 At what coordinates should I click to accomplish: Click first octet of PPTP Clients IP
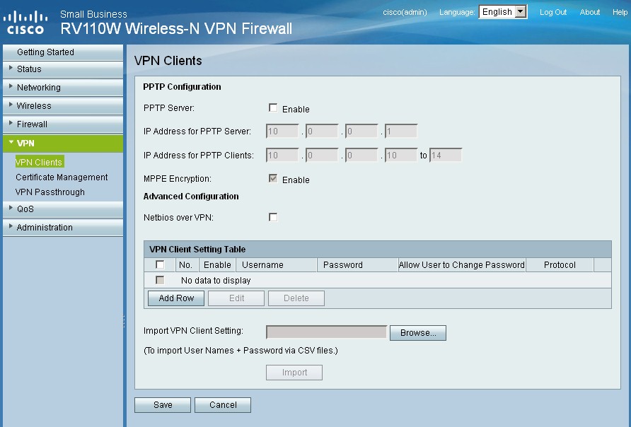(x=282, y=156)
